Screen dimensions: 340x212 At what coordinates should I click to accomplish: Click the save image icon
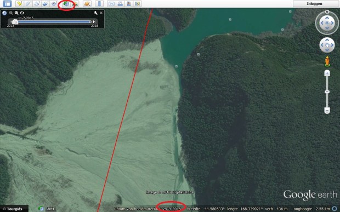coord(129,3)
